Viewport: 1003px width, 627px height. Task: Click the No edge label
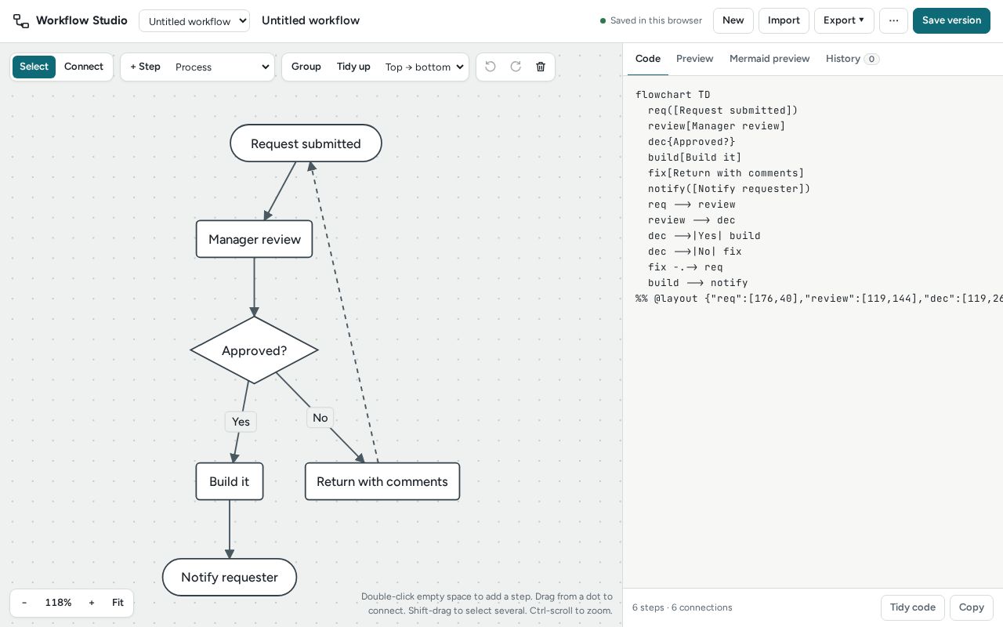[320, 418]
